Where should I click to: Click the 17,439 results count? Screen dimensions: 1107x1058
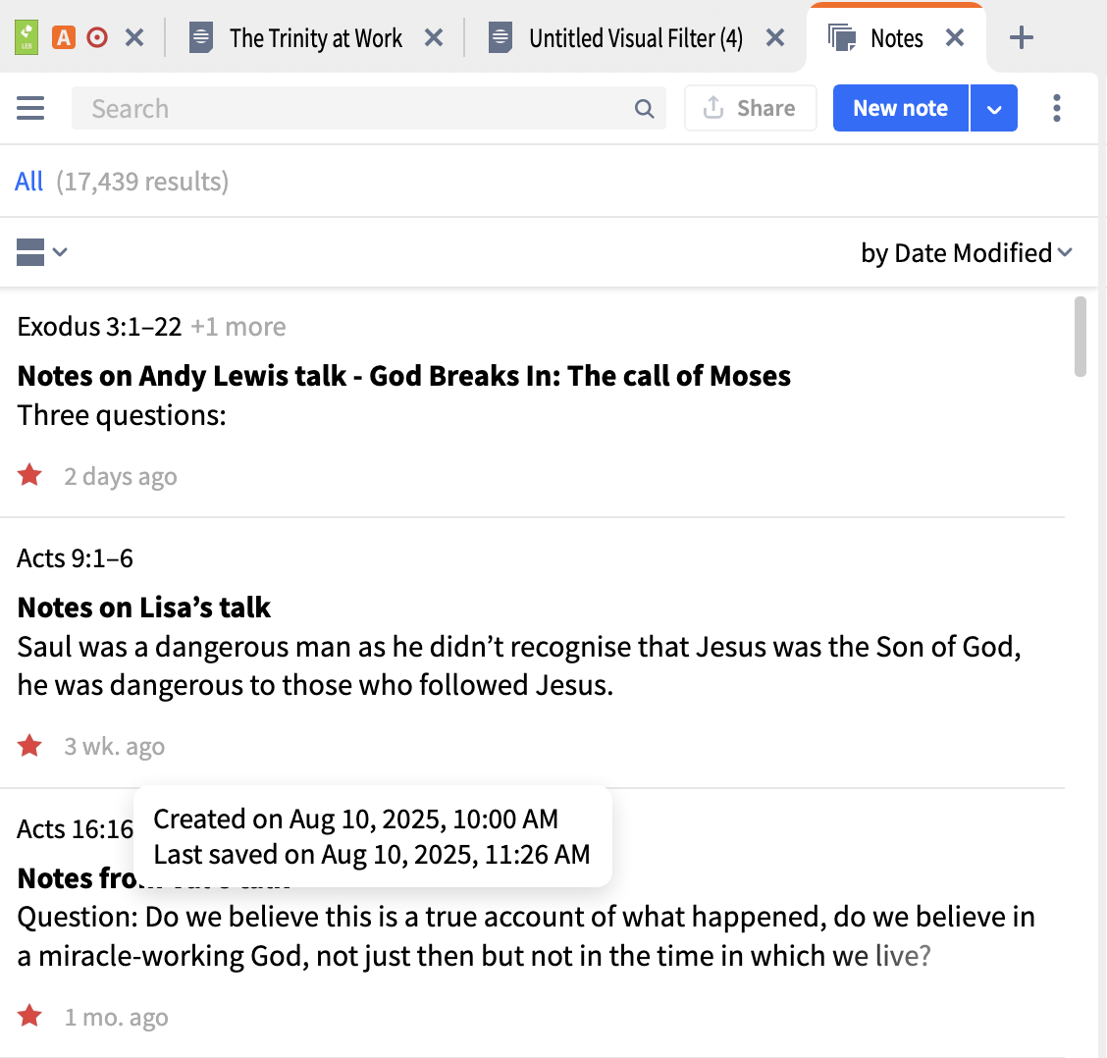click(142, 182)
